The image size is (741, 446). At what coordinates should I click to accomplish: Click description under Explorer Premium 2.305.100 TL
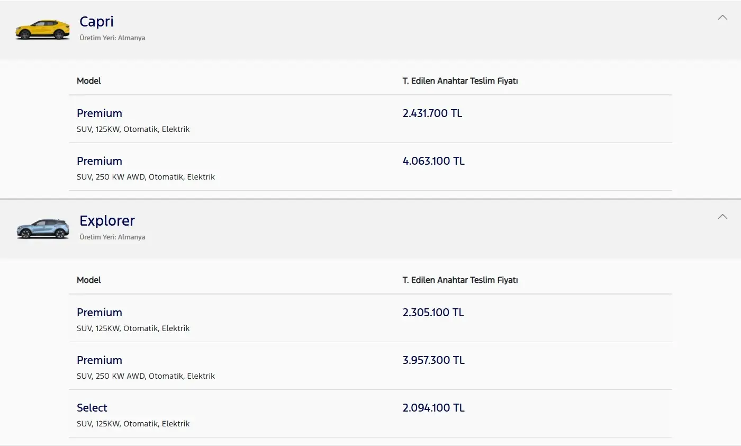133,328
